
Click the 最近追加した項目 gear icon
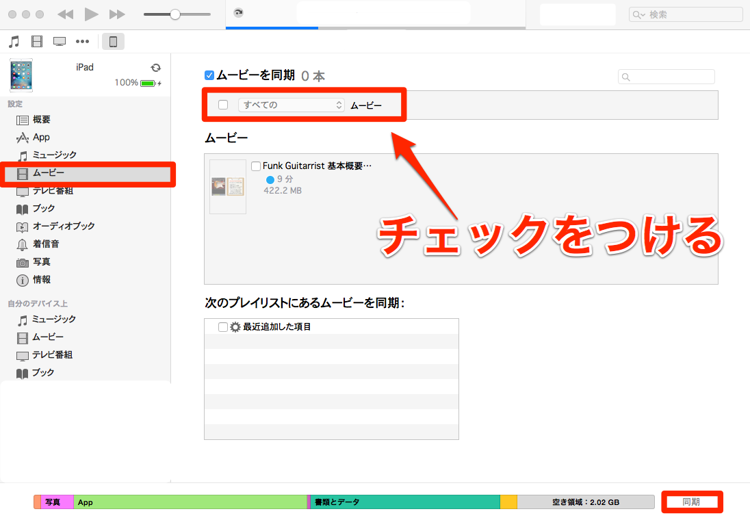point(235,326)
